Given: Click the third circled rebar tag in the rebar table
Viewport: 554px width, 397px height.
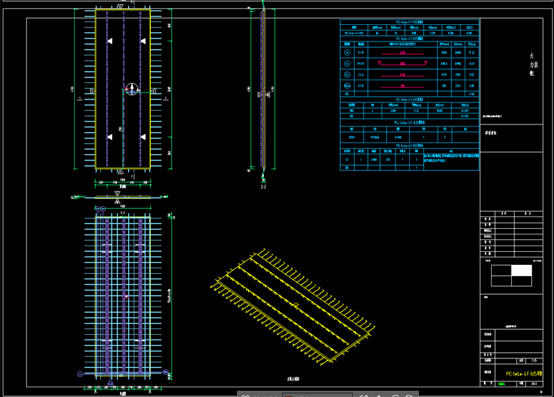Looking at the screenshot, I should (347, 75).
